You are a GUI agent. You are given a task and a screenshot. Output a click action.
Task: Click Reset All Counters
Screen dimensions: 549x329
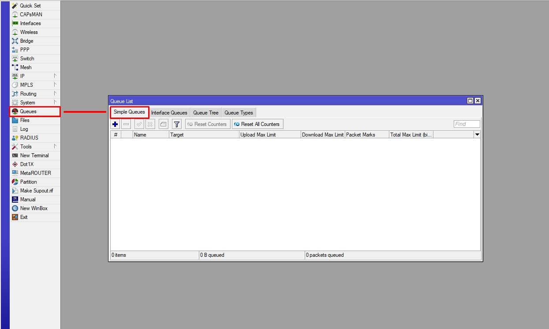pos(258,124)
